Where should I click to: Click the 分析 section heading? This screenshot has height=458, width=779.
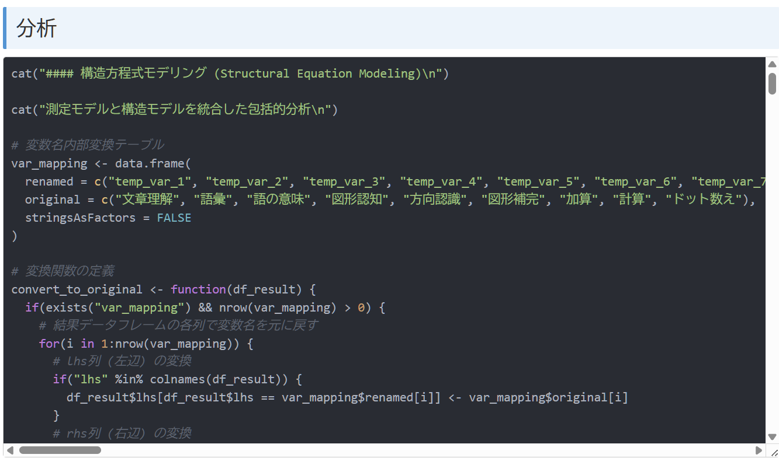click(x=36, y=28)
